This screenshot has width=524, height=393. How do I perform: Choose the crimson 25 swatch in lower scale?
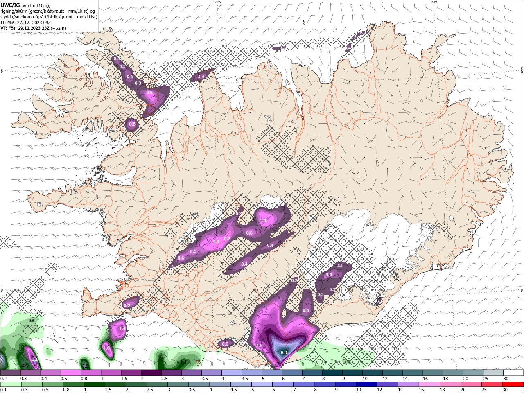[492, 384]
